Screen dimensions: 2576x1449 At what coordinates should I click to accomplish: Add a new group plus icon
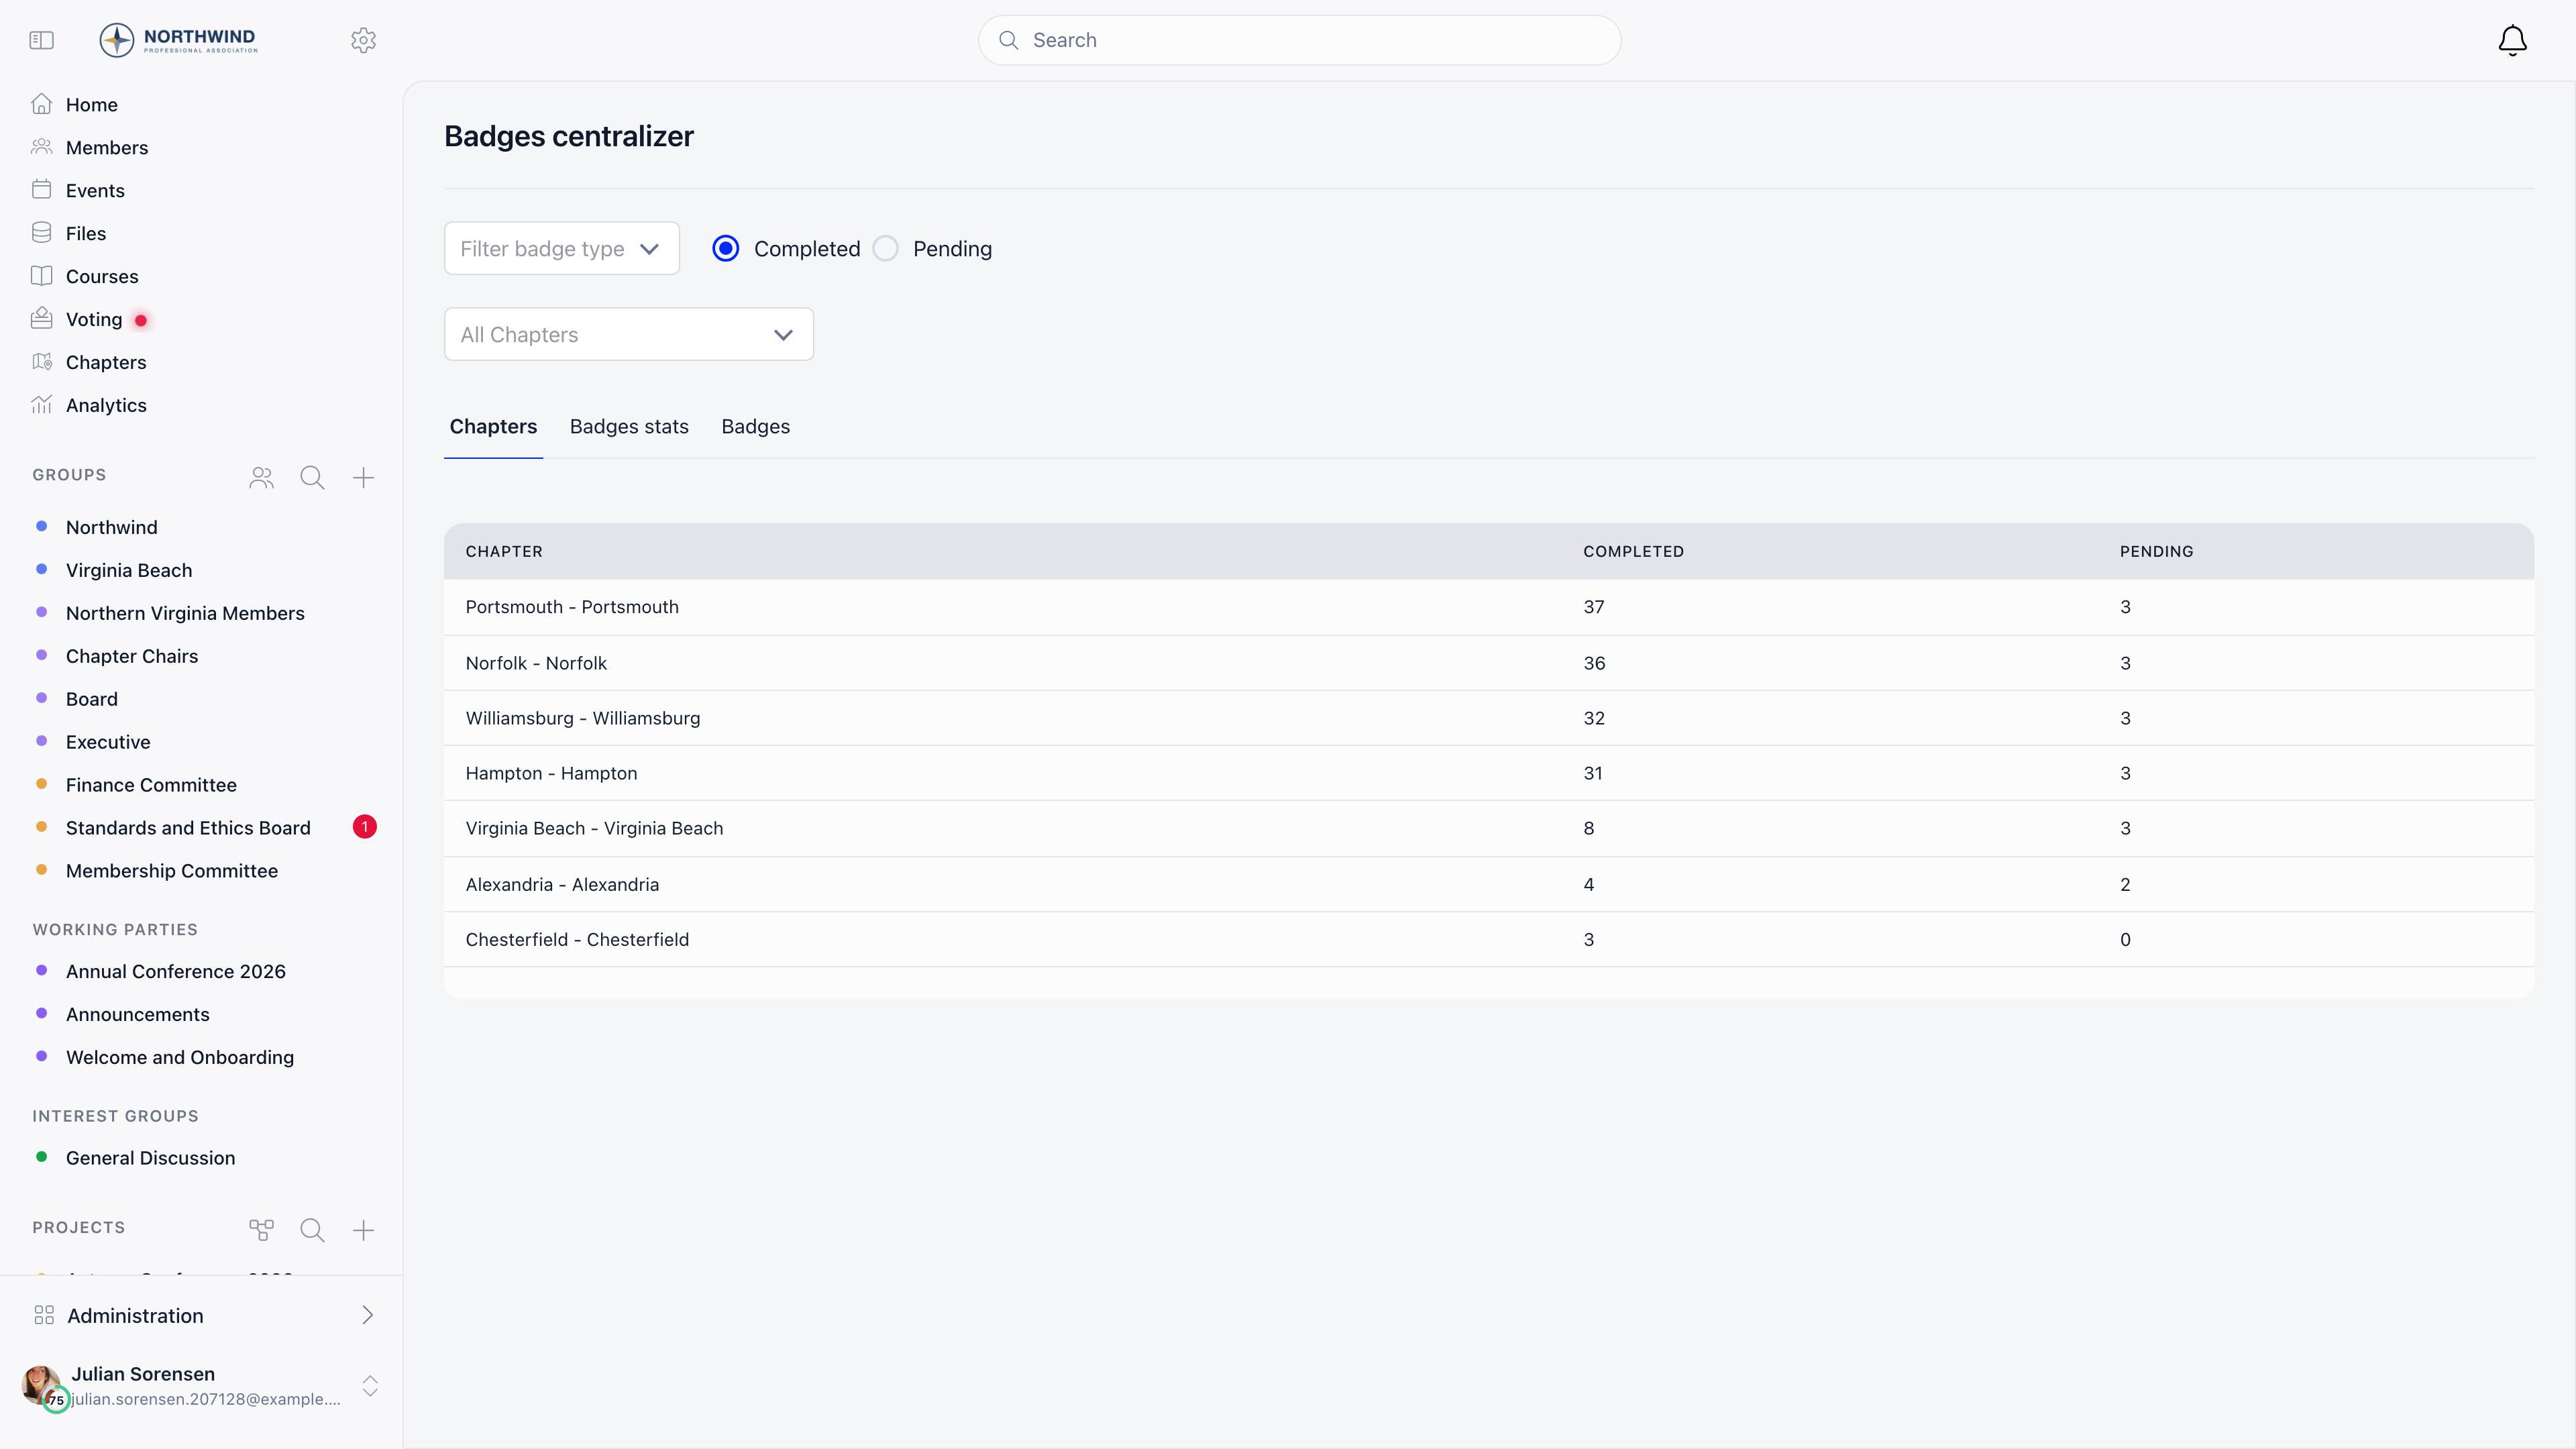tap(363, 477)
